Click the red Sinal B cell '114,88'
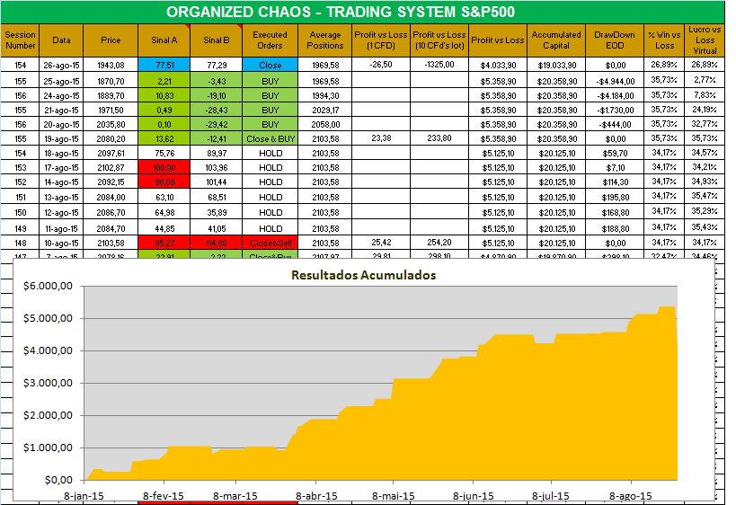Image resolution: width=736 pixels, height=505 pixels. [217, 243]
